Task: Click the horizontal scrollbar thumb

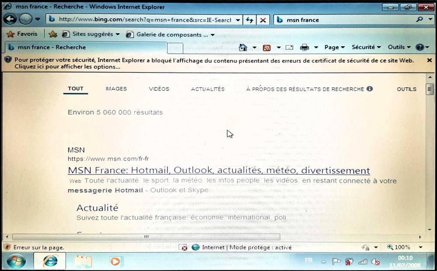Action: (146, 237)
